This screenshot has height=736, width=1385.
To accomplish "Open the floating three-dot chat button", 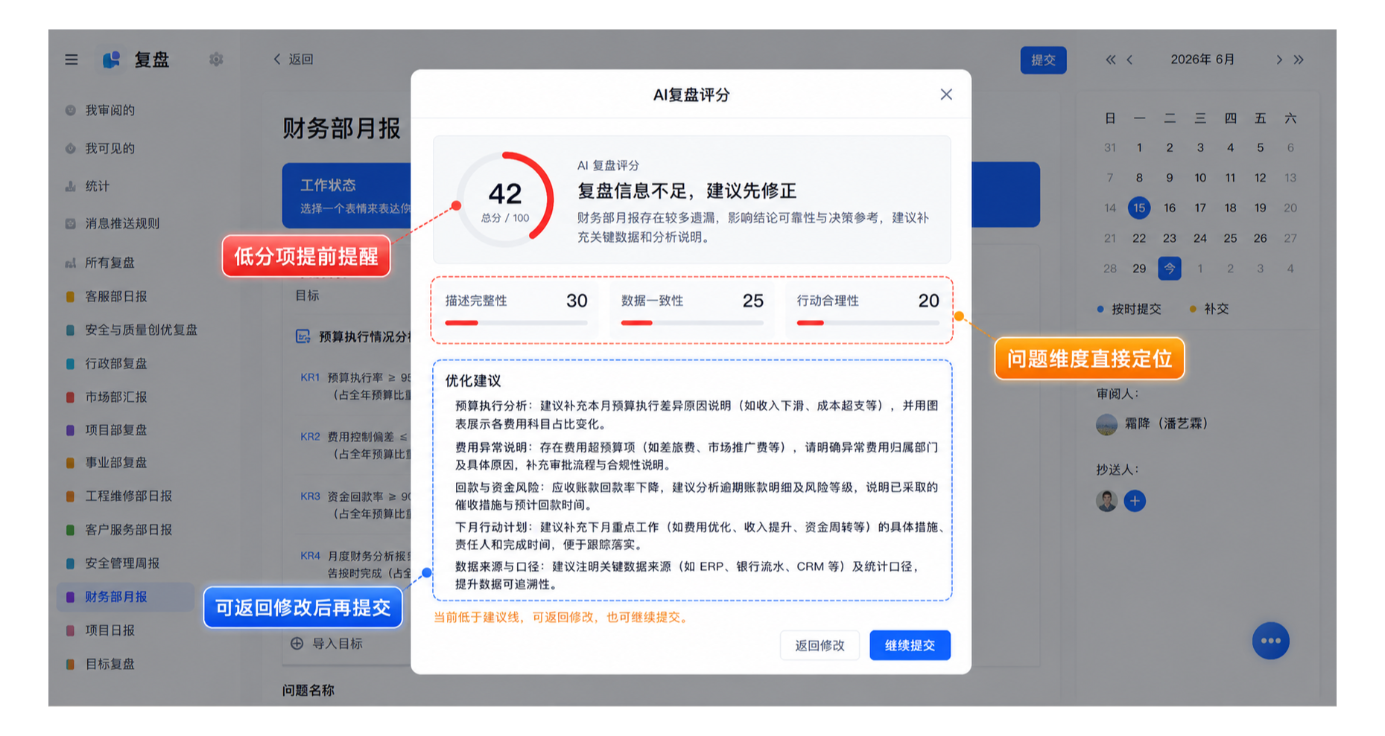I will coord(1270,641).
